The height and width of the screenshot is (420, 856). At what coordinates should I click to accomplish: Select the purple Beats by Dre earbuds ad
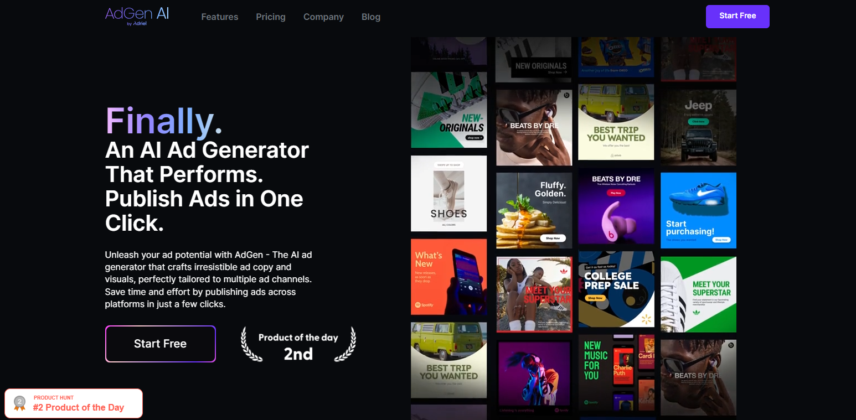616,206
